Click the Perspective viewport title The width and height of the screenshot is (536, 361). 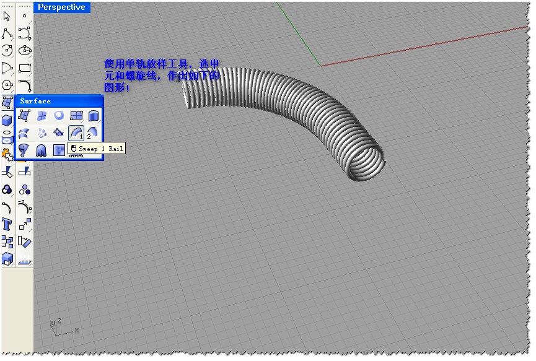(62, 7)
